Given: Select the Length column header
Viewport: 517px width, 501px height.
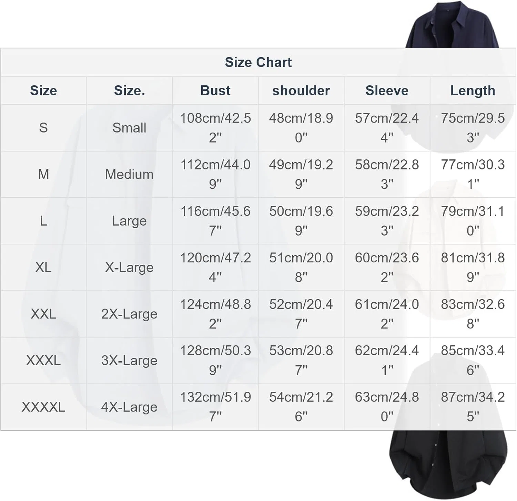Looking at the screenshot, I should pos(473,91).
